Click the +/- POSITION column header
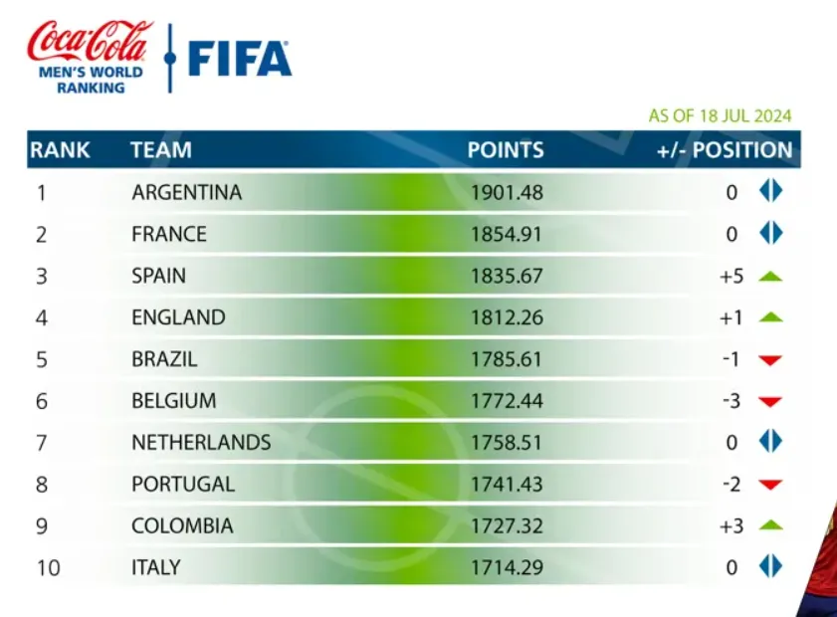Image resolution: width=837 pixels, height=617 pixels. click(x=725, y=150)
